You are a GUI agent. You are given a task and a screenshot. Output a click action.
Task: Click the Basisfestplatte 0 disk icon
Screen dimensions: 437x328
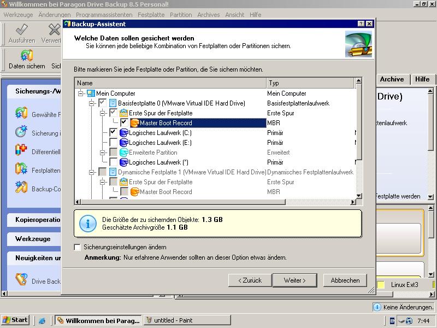113,103
